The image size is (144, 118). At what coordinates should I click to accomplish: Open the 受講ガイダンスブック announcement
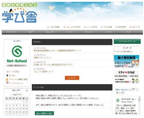tap(42, 58)
